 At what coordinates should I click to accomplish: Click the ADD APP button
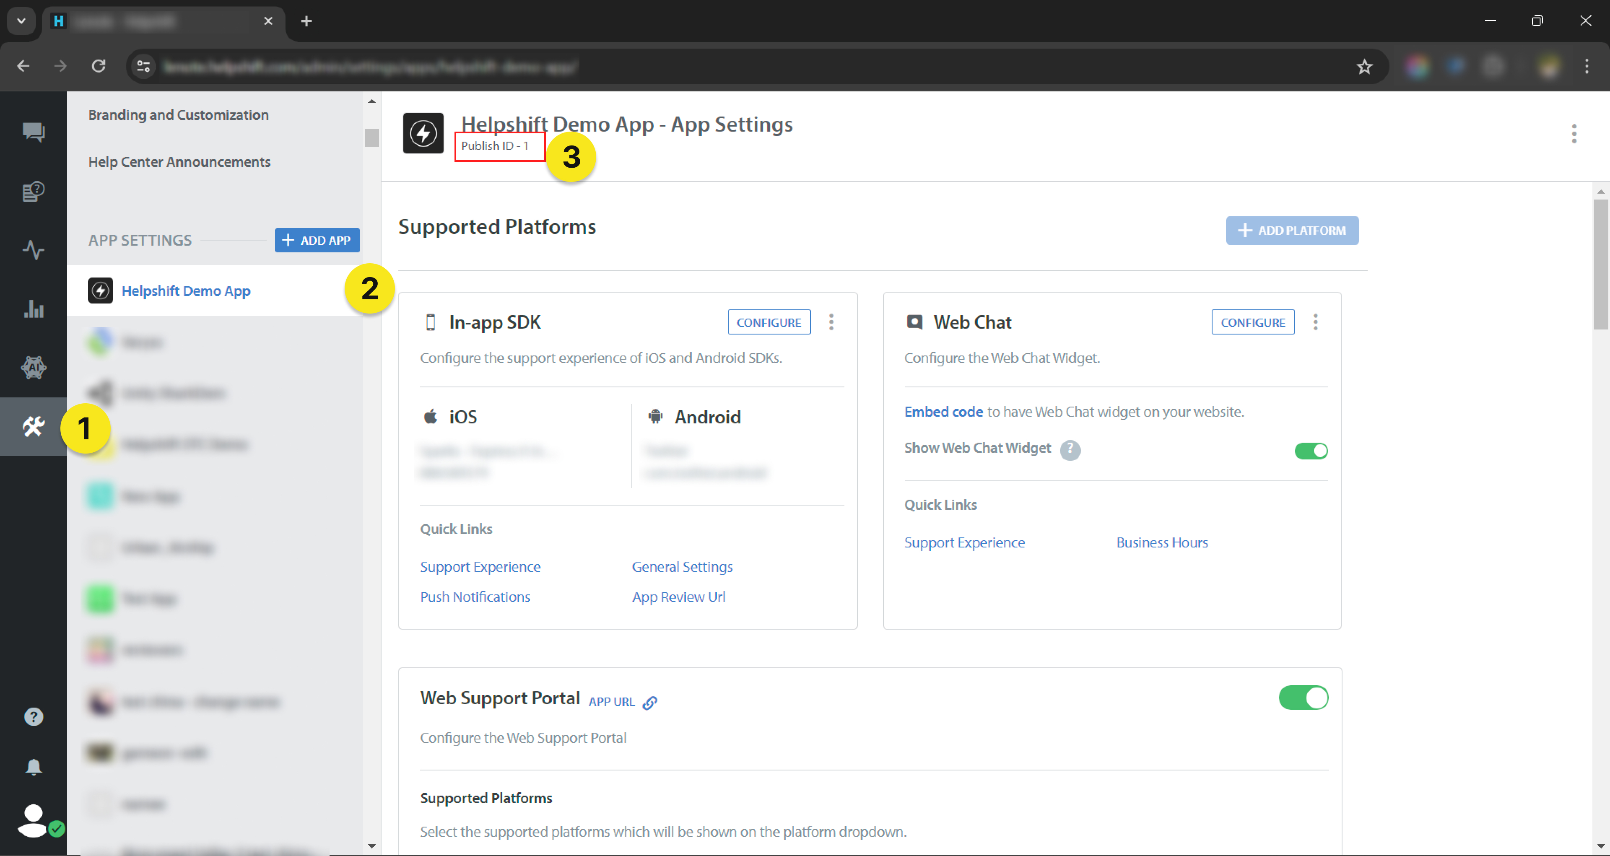317,241
